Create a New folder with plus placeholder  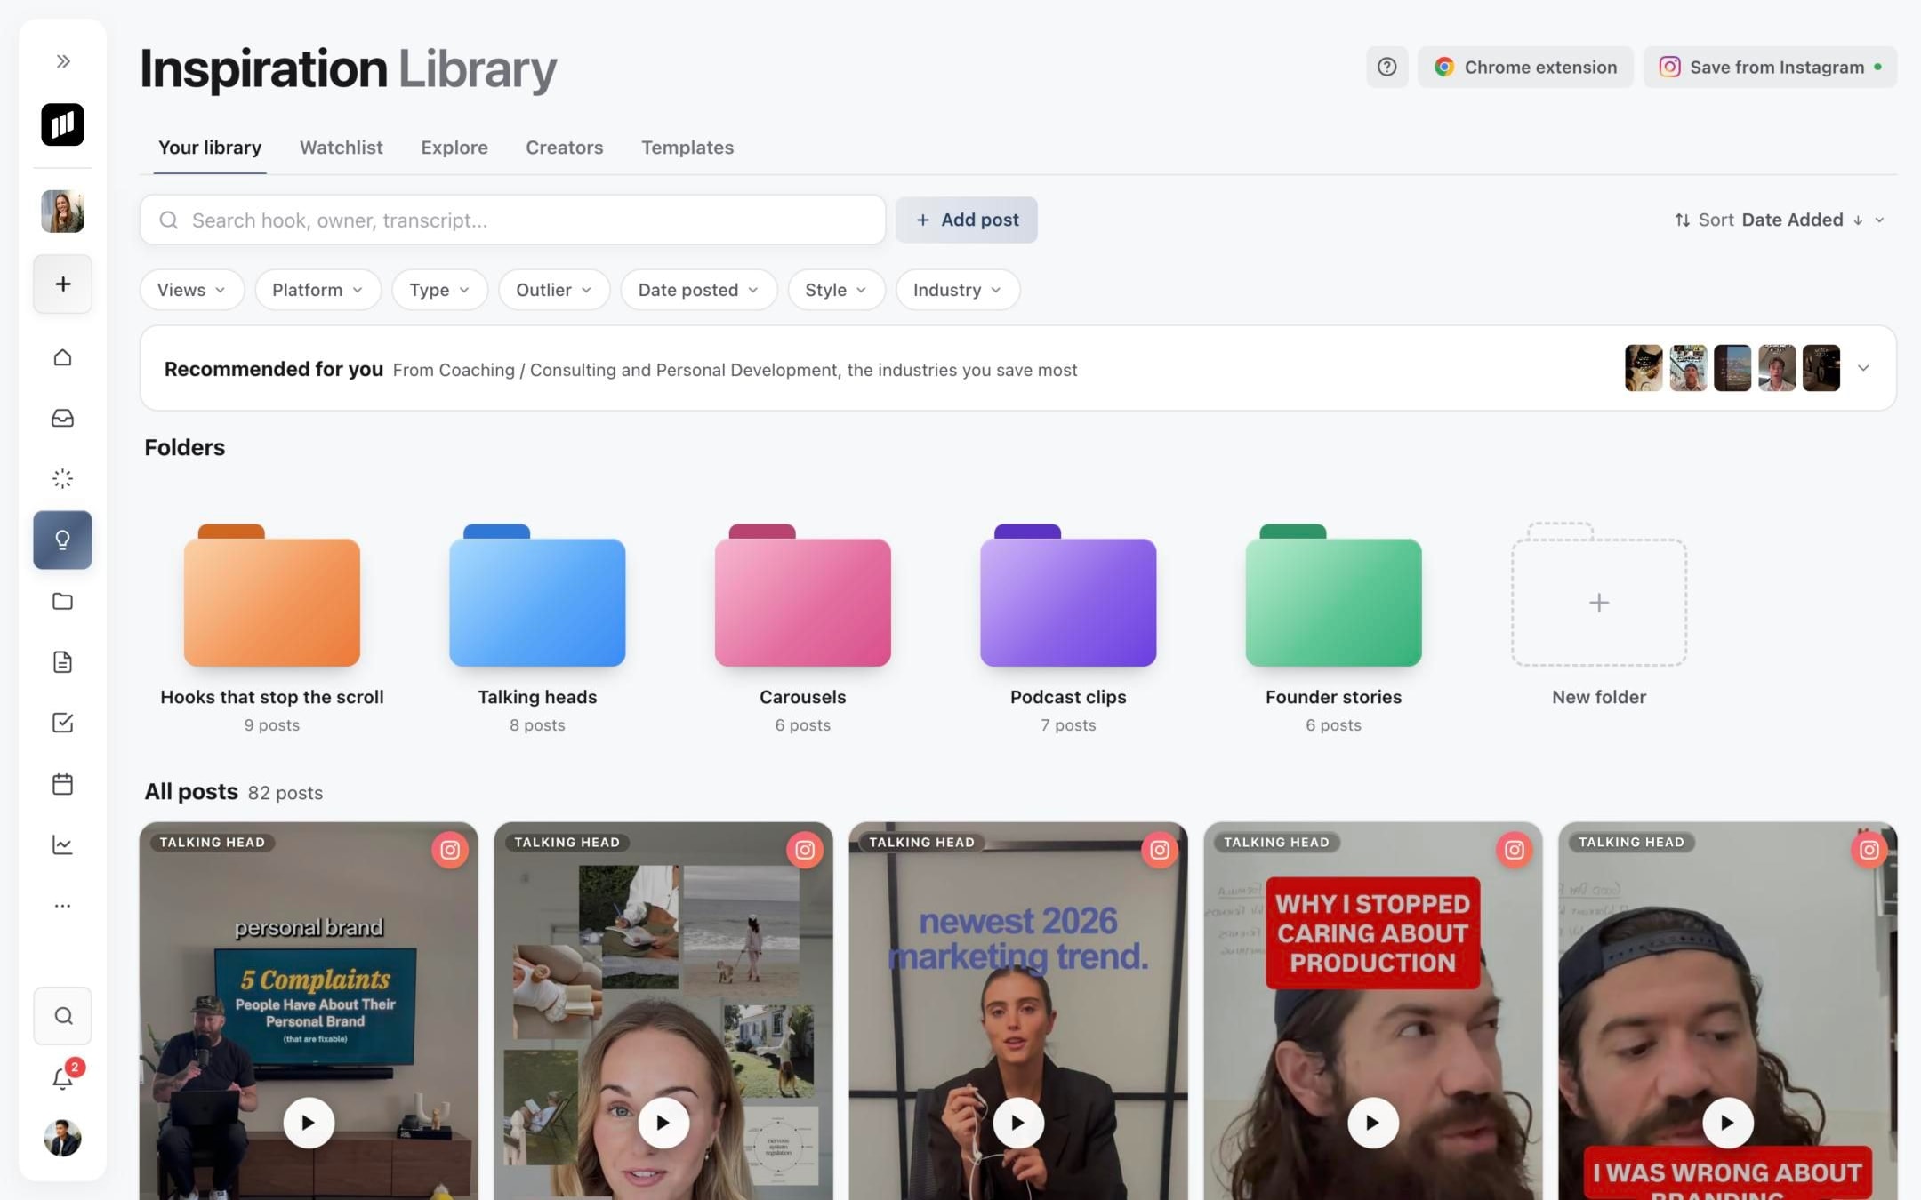pos(1599,596)
